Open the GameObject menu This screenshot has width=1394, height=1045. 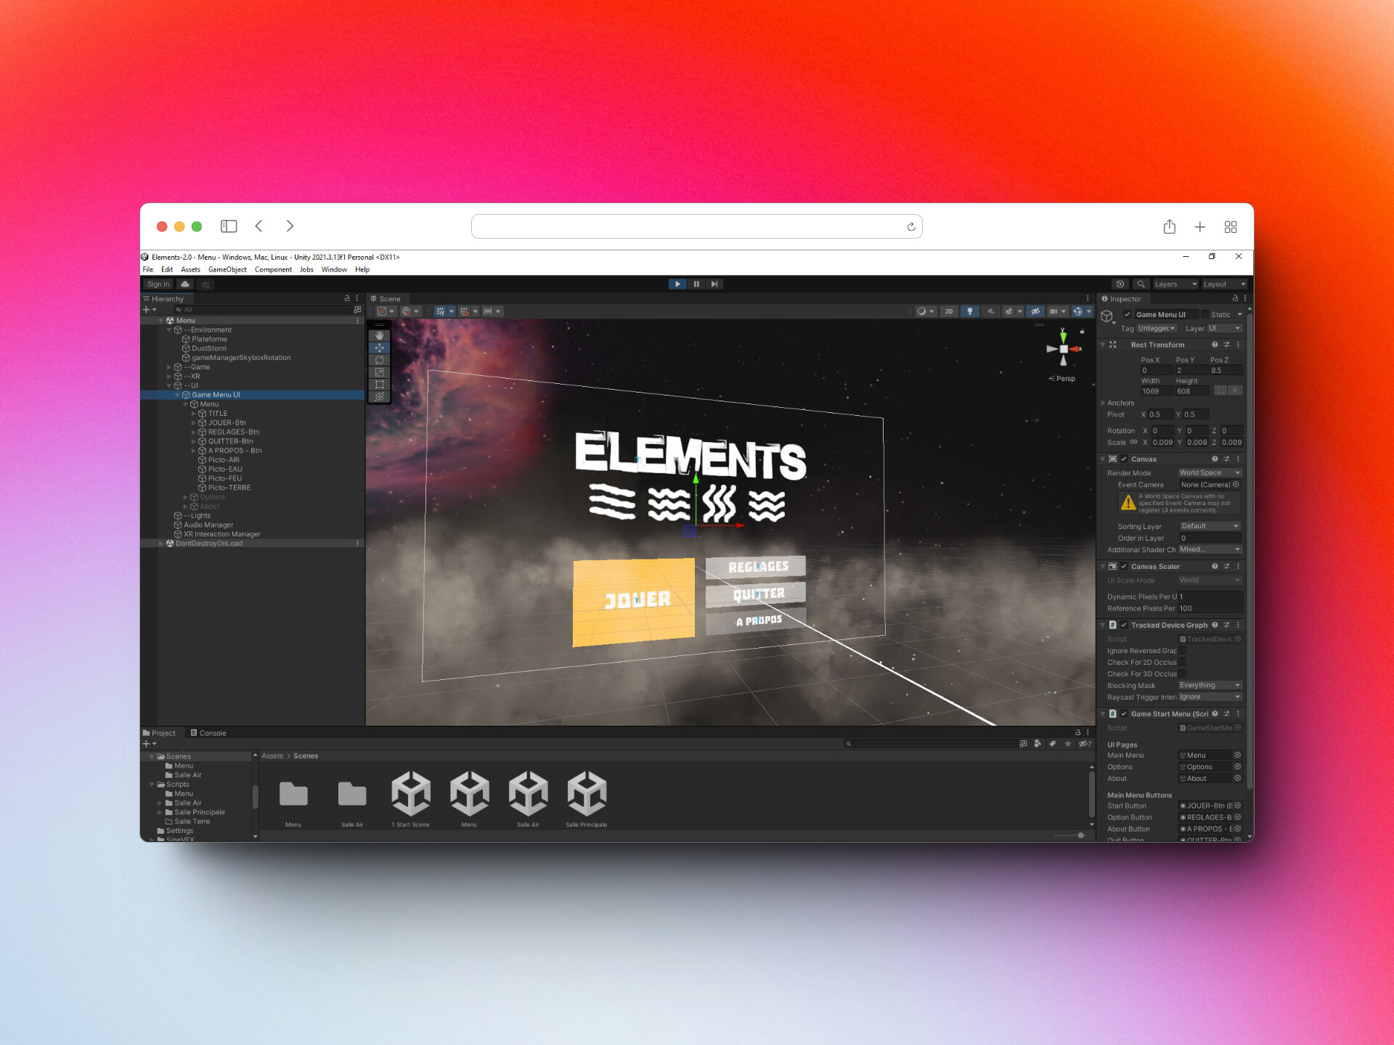pyautogui.click(x=227, y=269)
